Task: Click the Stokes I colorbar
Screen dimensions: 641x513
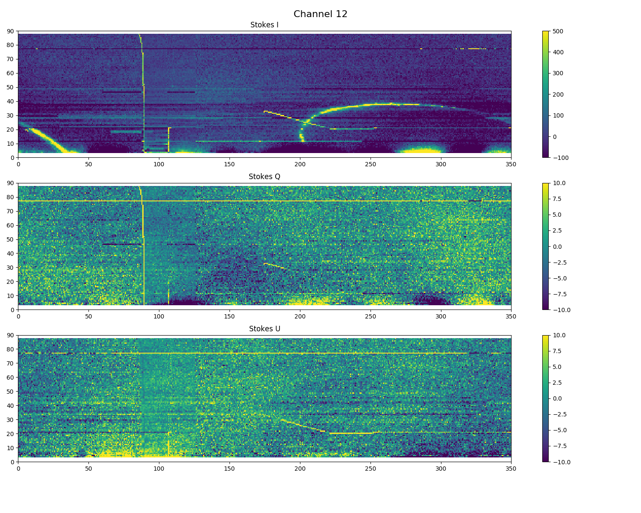Action: pyautogui.click(x=545, y=94)
